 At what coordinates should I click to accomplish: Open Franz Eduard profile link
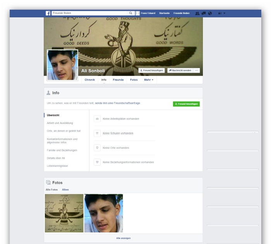[148, 13]
